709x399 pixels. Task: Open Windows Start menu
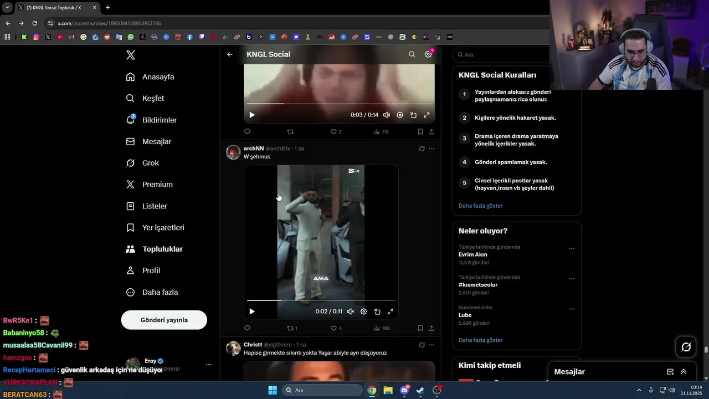[273, 390]
